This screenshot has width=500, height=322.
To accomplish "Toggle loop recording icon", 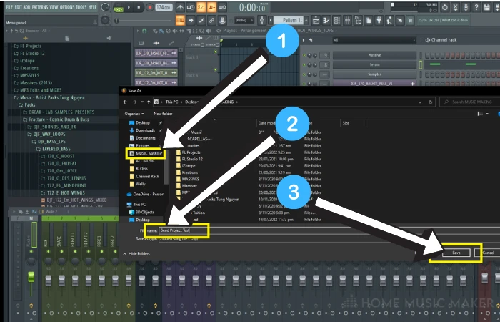I will (x=222, y=7).
